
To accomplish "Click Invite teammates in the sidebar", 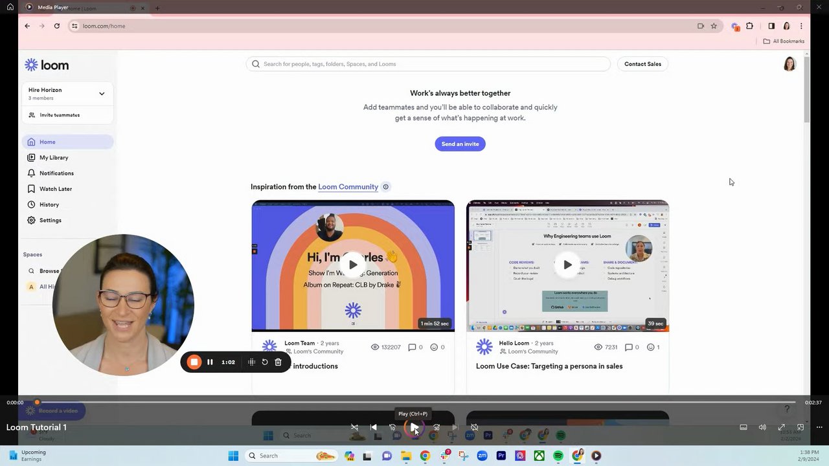I will pos(60,115).
